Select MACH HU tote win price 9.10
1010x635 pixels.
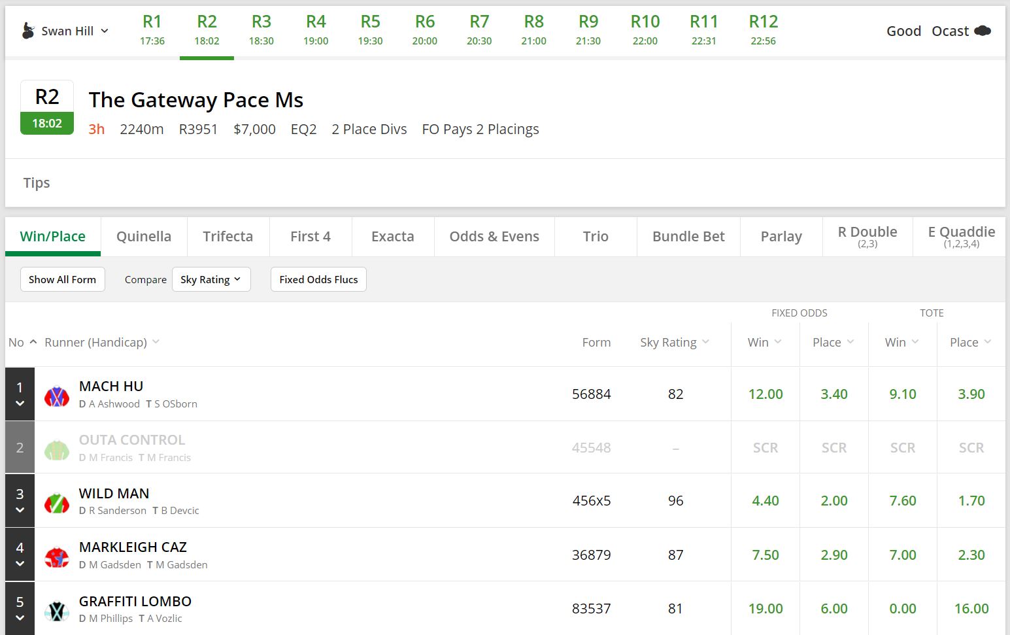pos(902,394)
